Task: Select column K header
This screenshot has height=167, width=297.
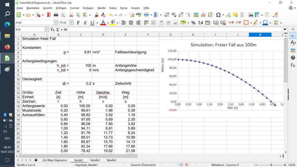Action: point(260,35)
